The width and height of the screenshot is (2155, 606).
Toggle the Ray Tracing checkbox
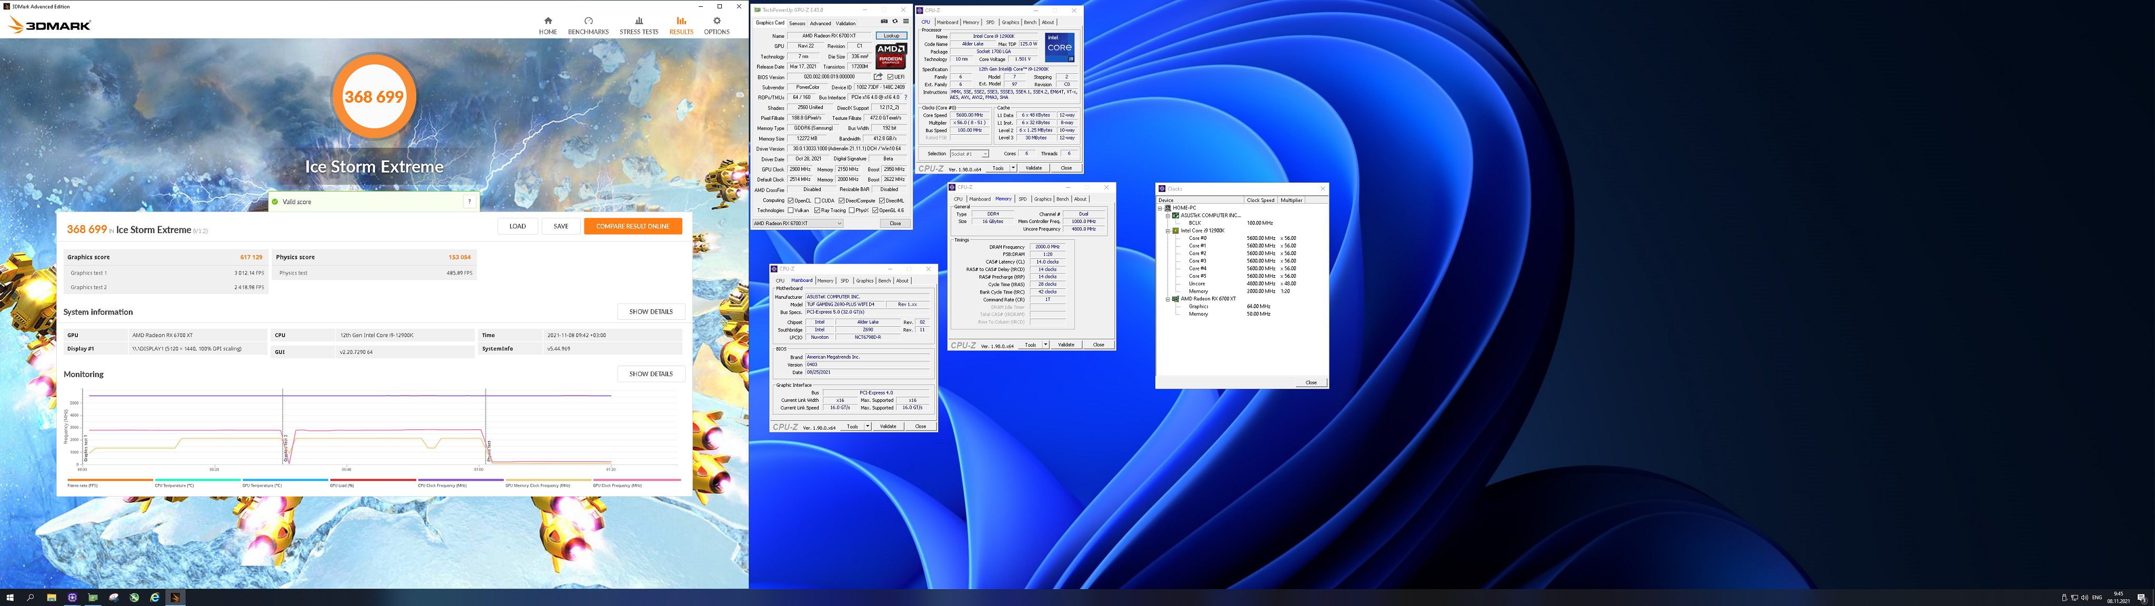[x=817, y=210]
